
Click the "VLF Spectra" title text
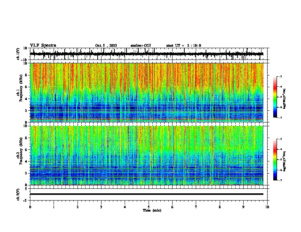pos(43,45)
